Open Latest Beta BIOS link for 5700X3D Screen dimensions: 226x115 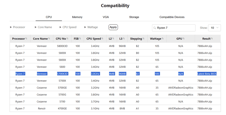(207, 74)
